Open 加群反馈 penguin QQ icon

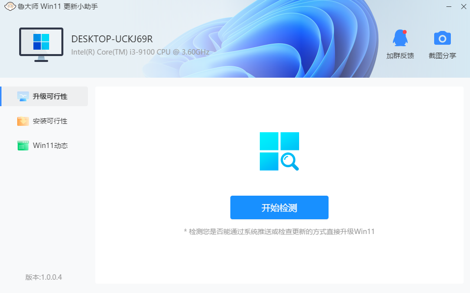(x=400, y=38)
